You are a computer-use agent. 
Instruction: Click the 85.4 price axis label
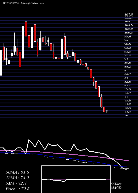128,74
